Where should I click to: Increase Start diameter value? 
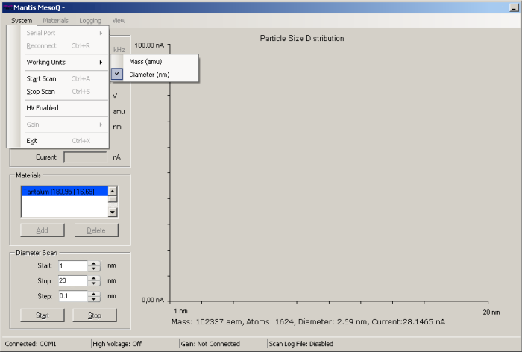tap(94, 263)
